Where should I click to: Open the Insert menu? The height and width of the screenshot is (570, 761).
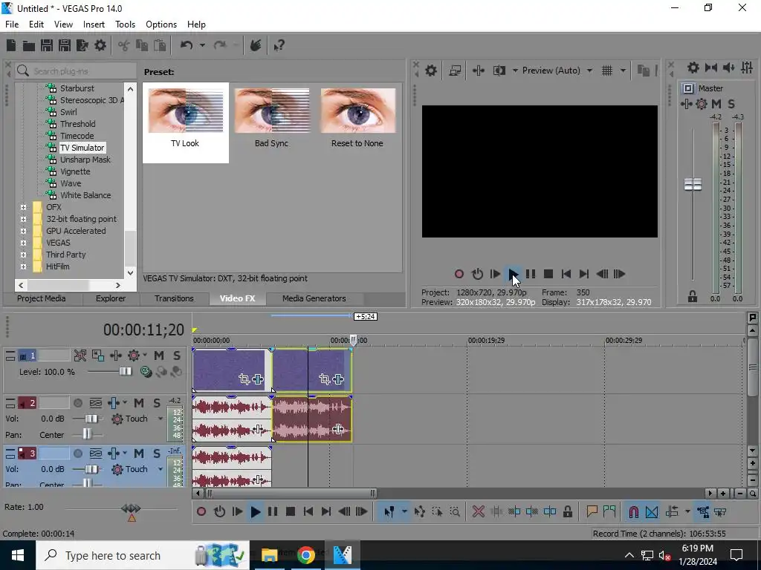94,24
